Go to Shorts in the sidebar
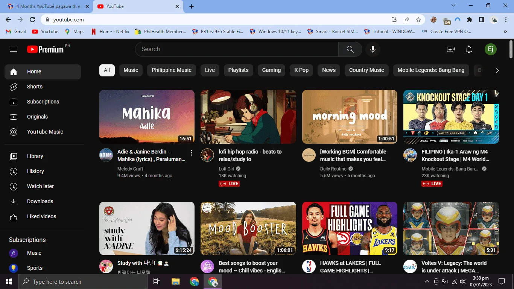 click(43, 87)
